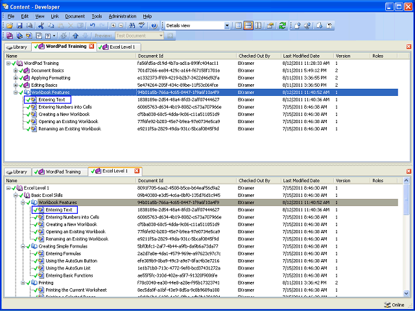Viewport: 415px width, 311px height.
Task: Collapse WordPad Training root node
Action: (x=8, y=63)
